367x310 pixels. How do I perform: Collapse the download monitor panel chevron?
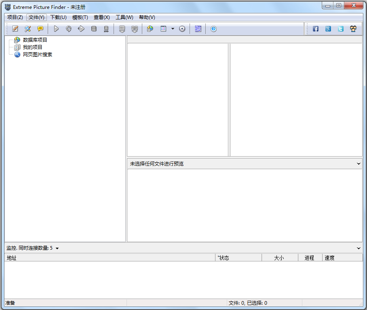[358, 248]
